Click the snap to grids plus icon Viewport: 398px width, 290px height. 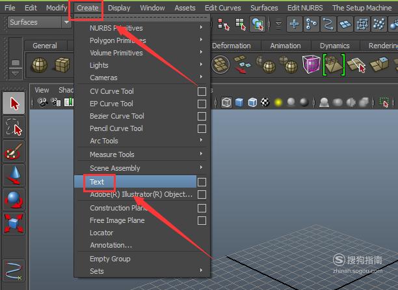click(x=295, y=24)
